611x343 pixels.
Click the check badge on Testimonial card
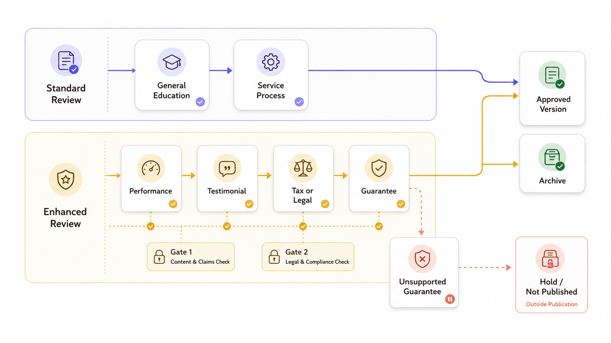pyautogui.click(x=249, y=204)
